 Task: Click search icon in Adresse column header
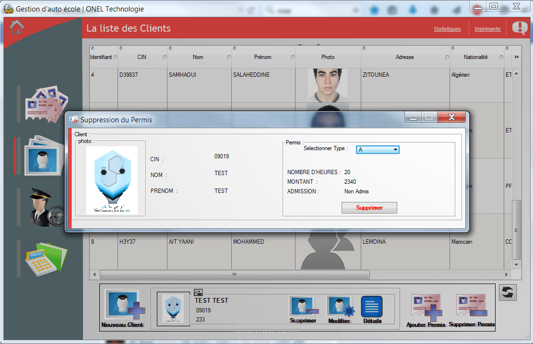(447, 57)
